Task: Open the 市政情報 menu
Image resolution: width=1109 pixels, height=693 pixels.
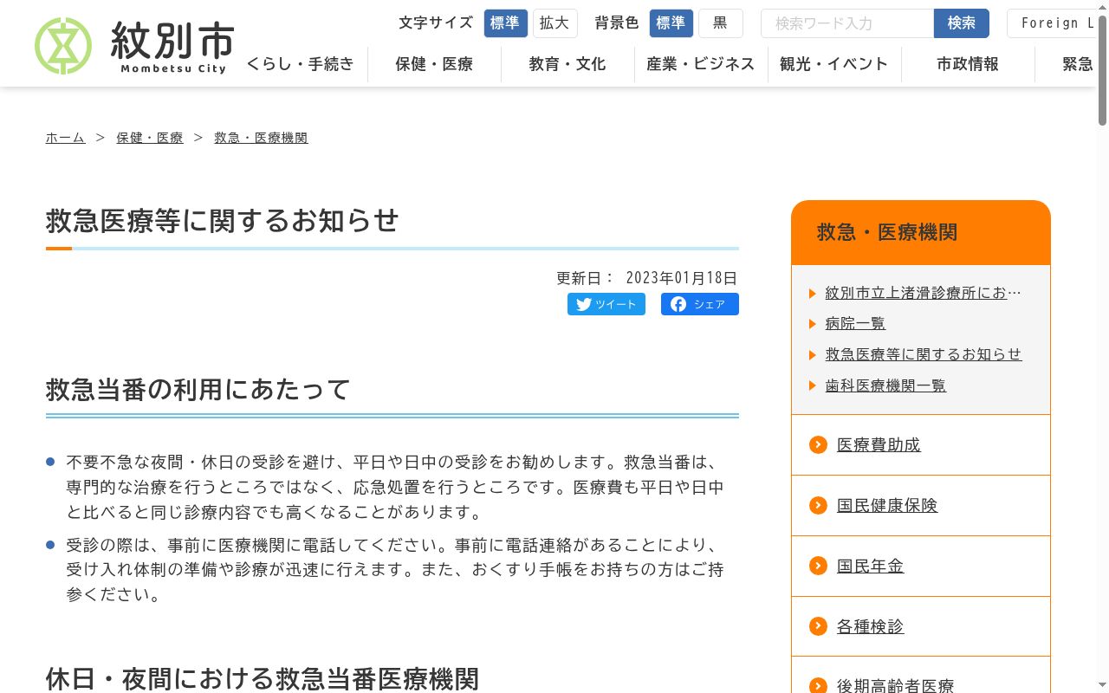Action: coord(968,64)
